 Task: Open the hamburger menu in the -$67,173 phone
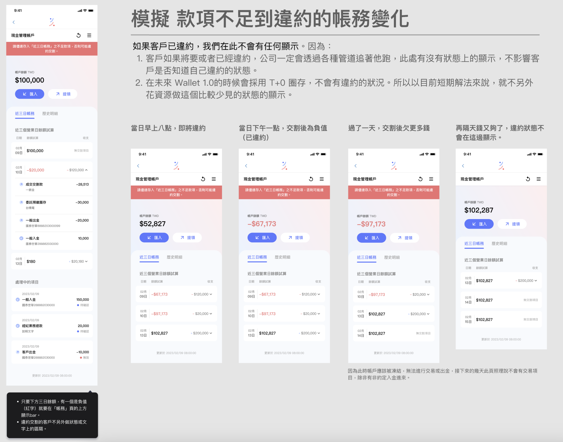322,179
